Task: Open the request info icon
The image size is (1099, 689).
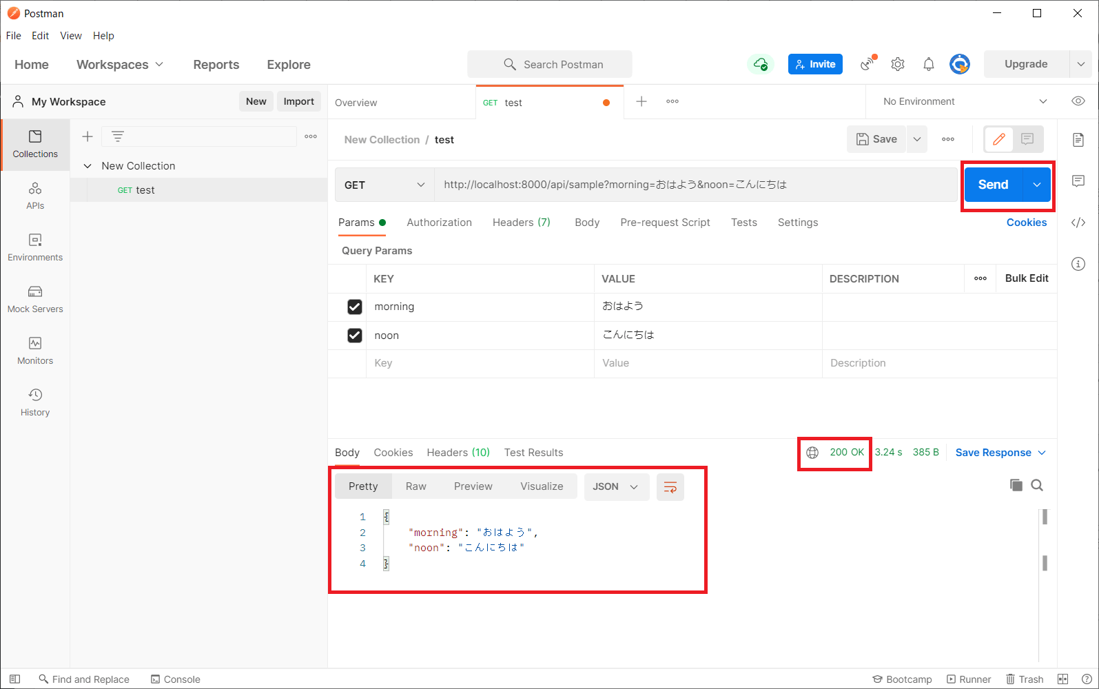Action: pos(1078,264)
